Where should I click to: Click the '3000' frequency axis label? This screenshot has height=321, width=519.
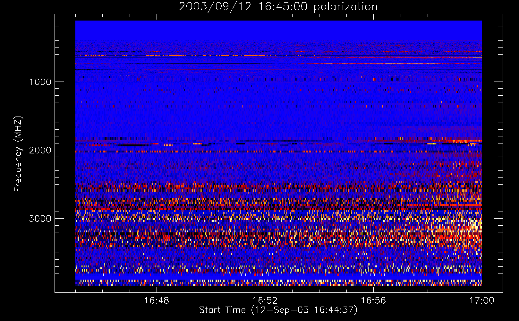[40, 219]
